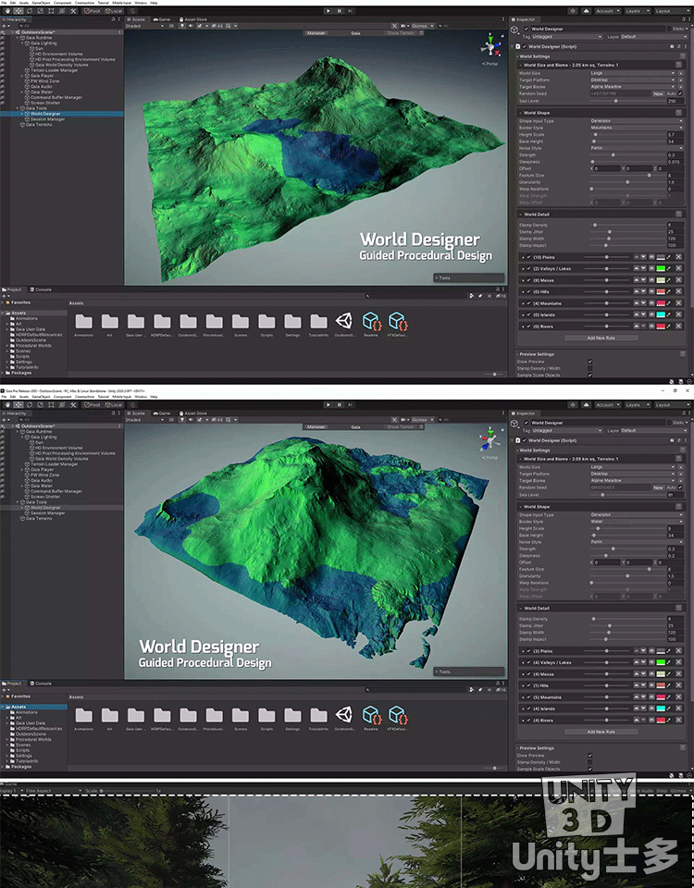
Task: Click Show Terrain button in lower Scene view
Action: pos(403,427)
